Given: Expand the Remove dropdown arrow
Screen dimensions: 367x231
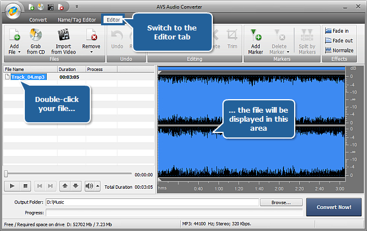Looking at the screenshot, I should tap(91, 52).
